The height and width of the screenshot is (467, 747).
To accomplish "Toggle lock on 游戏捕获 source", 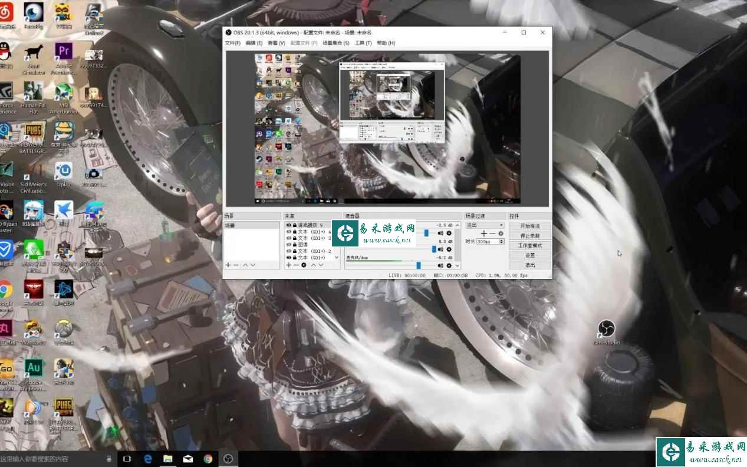I will tap(294, 225).
